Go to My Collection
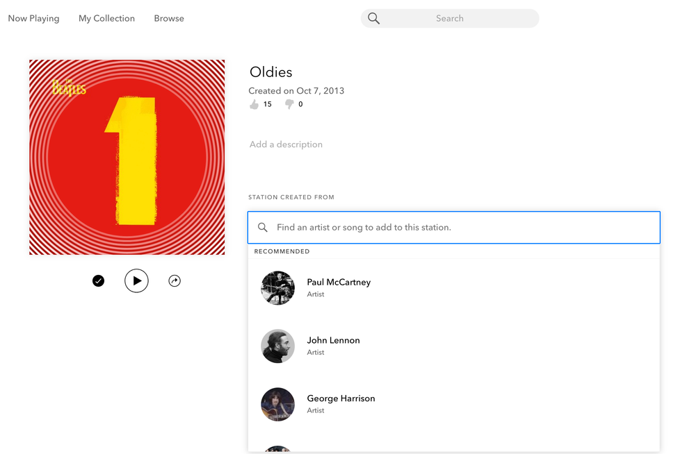 pos(106,19)
